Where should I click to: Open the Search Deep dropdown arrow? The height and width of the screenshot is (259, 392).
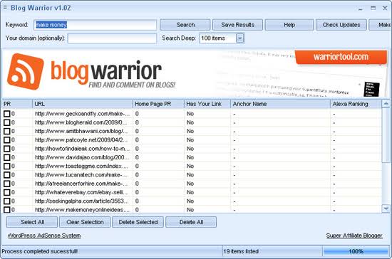239,38
